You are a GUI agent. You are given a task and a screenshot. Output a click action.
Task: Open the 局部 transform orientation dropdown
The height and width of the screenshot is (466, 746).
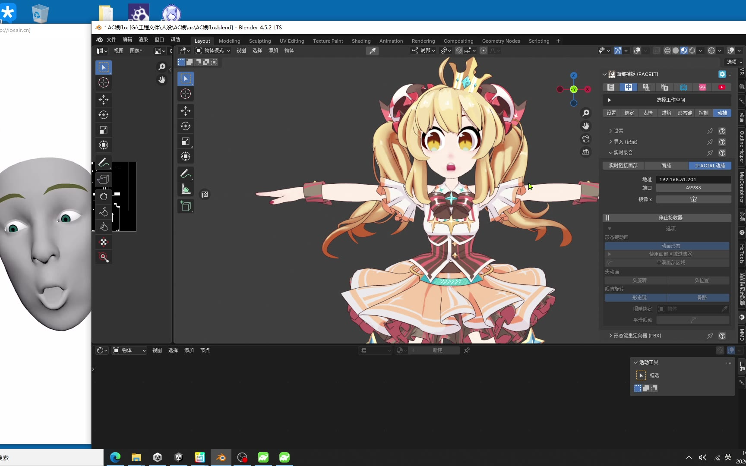(423, 51)
